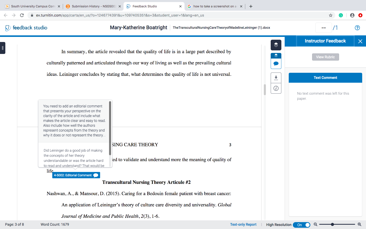Click the zoom out magnifier icon

point(315,224)
